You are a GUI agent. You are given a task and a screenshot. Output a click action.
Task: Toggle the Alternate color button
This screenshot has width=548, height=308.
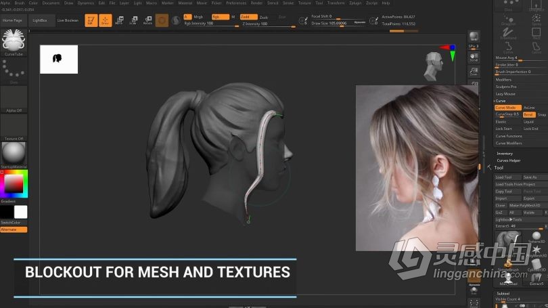pyautogui.click(x=14, y=229)
